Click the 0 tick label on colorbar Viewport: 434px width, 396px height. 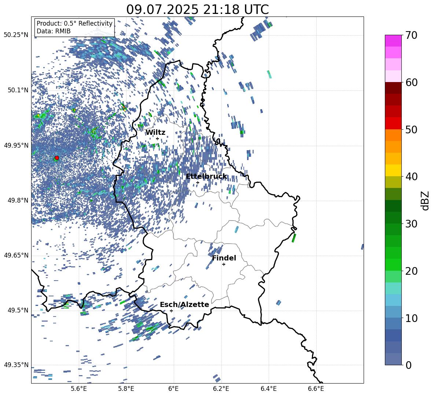coord(409,365)
